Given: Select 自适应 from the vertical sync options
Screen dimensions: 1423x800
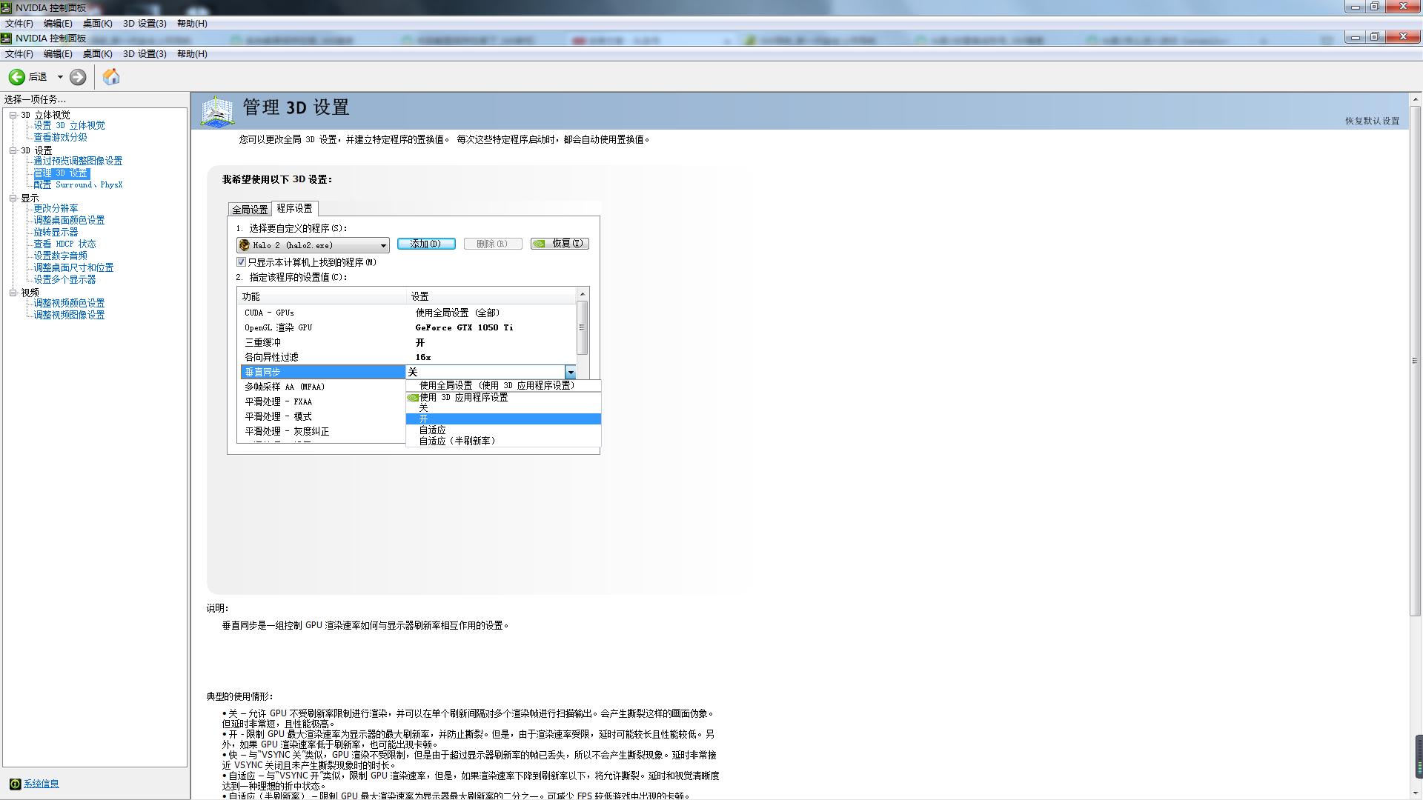Looking at the screenshot, I should [431, 430].
